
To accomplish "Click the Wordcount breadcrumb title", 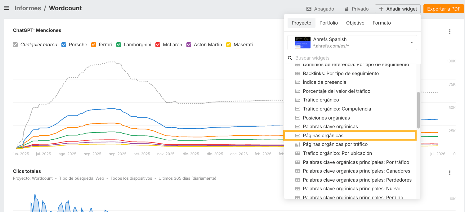I will (x=65, y=8).
